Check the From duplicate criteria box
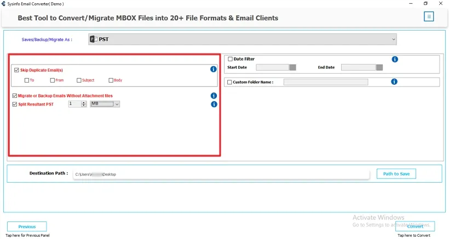Viewport: 449px width, 239px height. click(x=53, y=80)
